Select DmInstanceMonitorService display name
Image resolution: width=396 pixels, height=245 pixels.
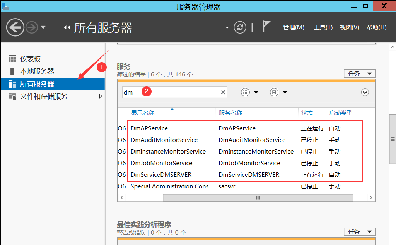tap(168, 152)
